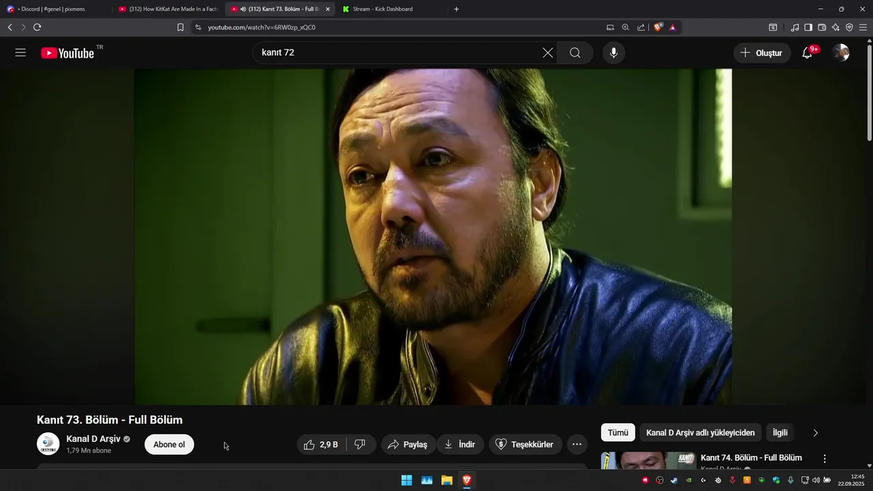Open the Brave Shields lion icon
This screenshot has width=873, height=491.
pyautogui.click(x=658, y=27)
